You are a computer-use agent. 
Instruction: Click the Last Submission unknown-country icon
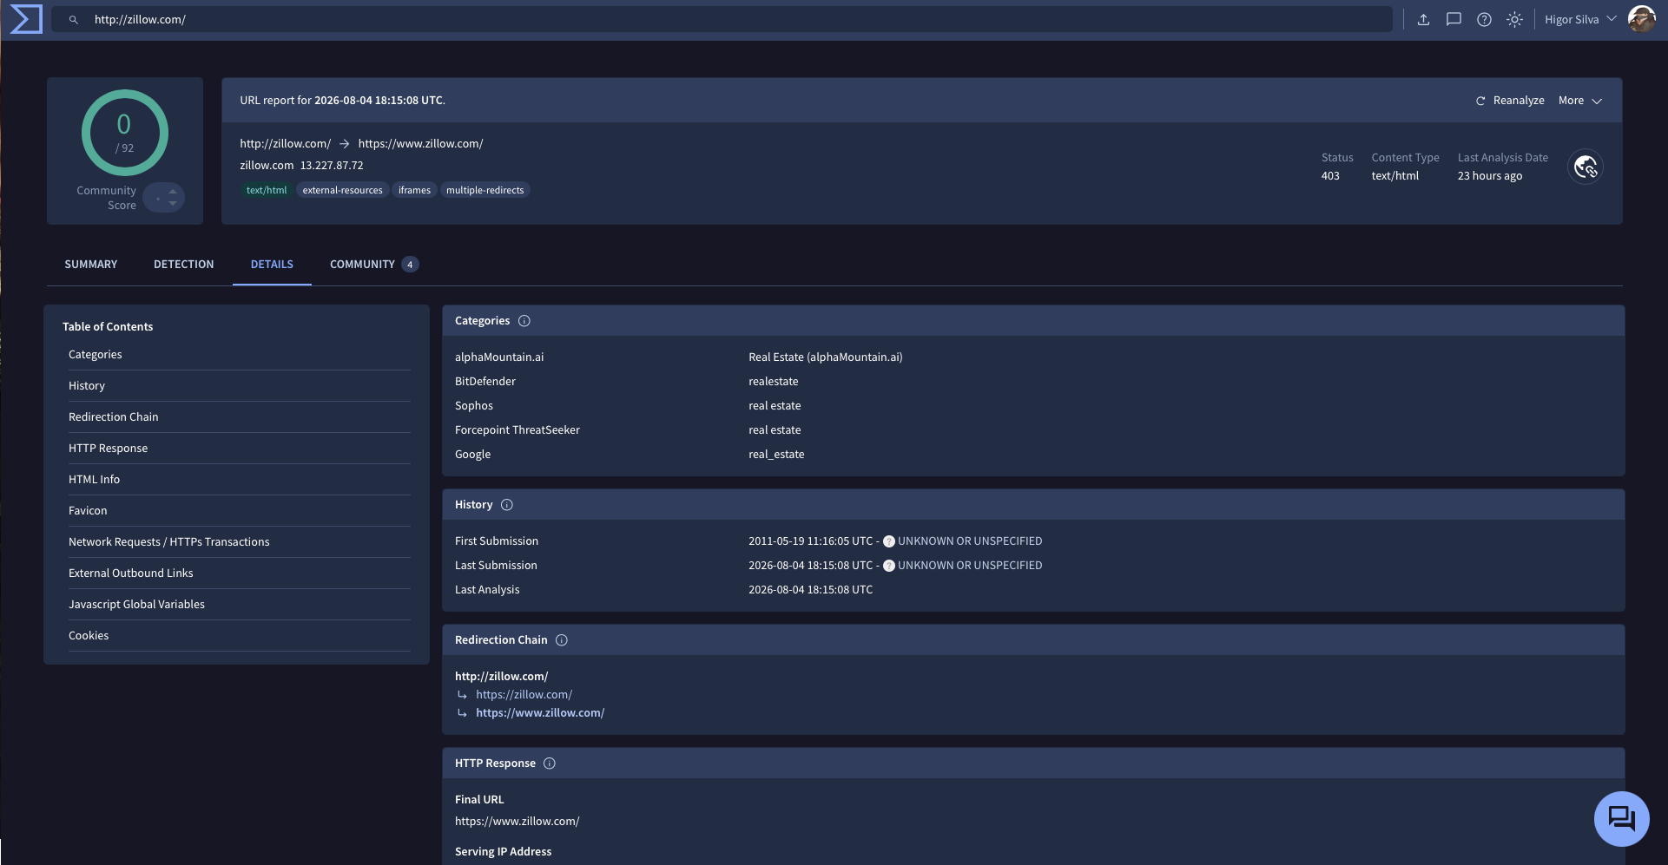[889, 566]
